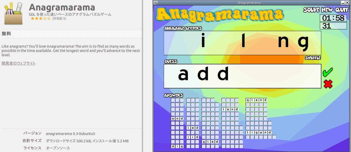
Task: Click the star rating for Anagramarama
Action: (41, 19)
